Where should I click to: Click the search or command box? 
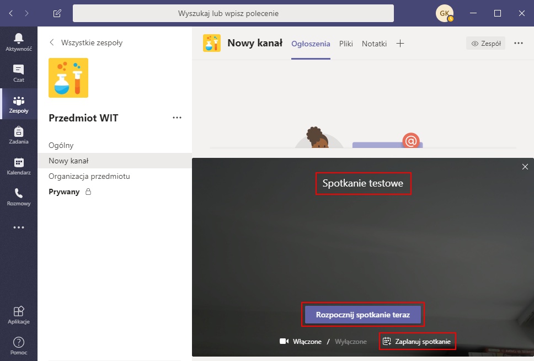pyautogui.click(x=233, y=13)
